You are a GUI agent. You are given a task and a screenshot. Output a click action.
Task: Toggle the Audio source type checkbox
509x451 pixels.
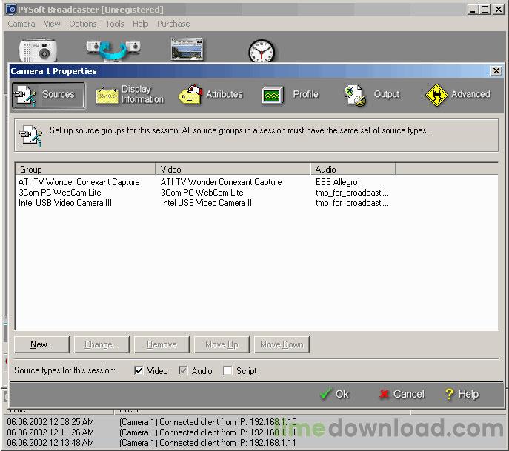pyautogui.click(x=183, y=371)
